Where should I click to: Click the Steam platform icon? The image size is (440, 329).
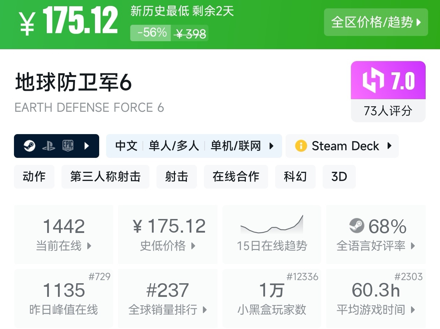[x=30, y=146]
